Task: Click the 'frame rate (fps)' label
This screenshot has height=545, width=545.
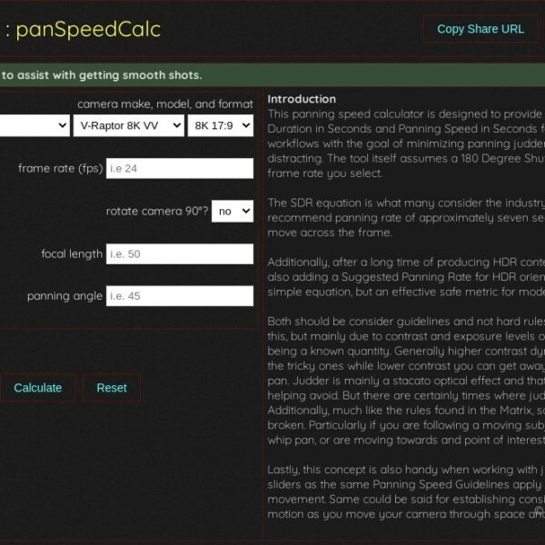Action: (x=61, y=168)
